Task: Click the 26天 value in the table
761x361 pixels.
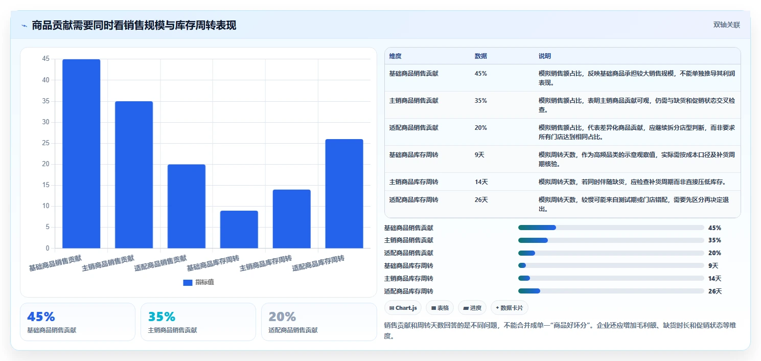Action: (481, 200)
